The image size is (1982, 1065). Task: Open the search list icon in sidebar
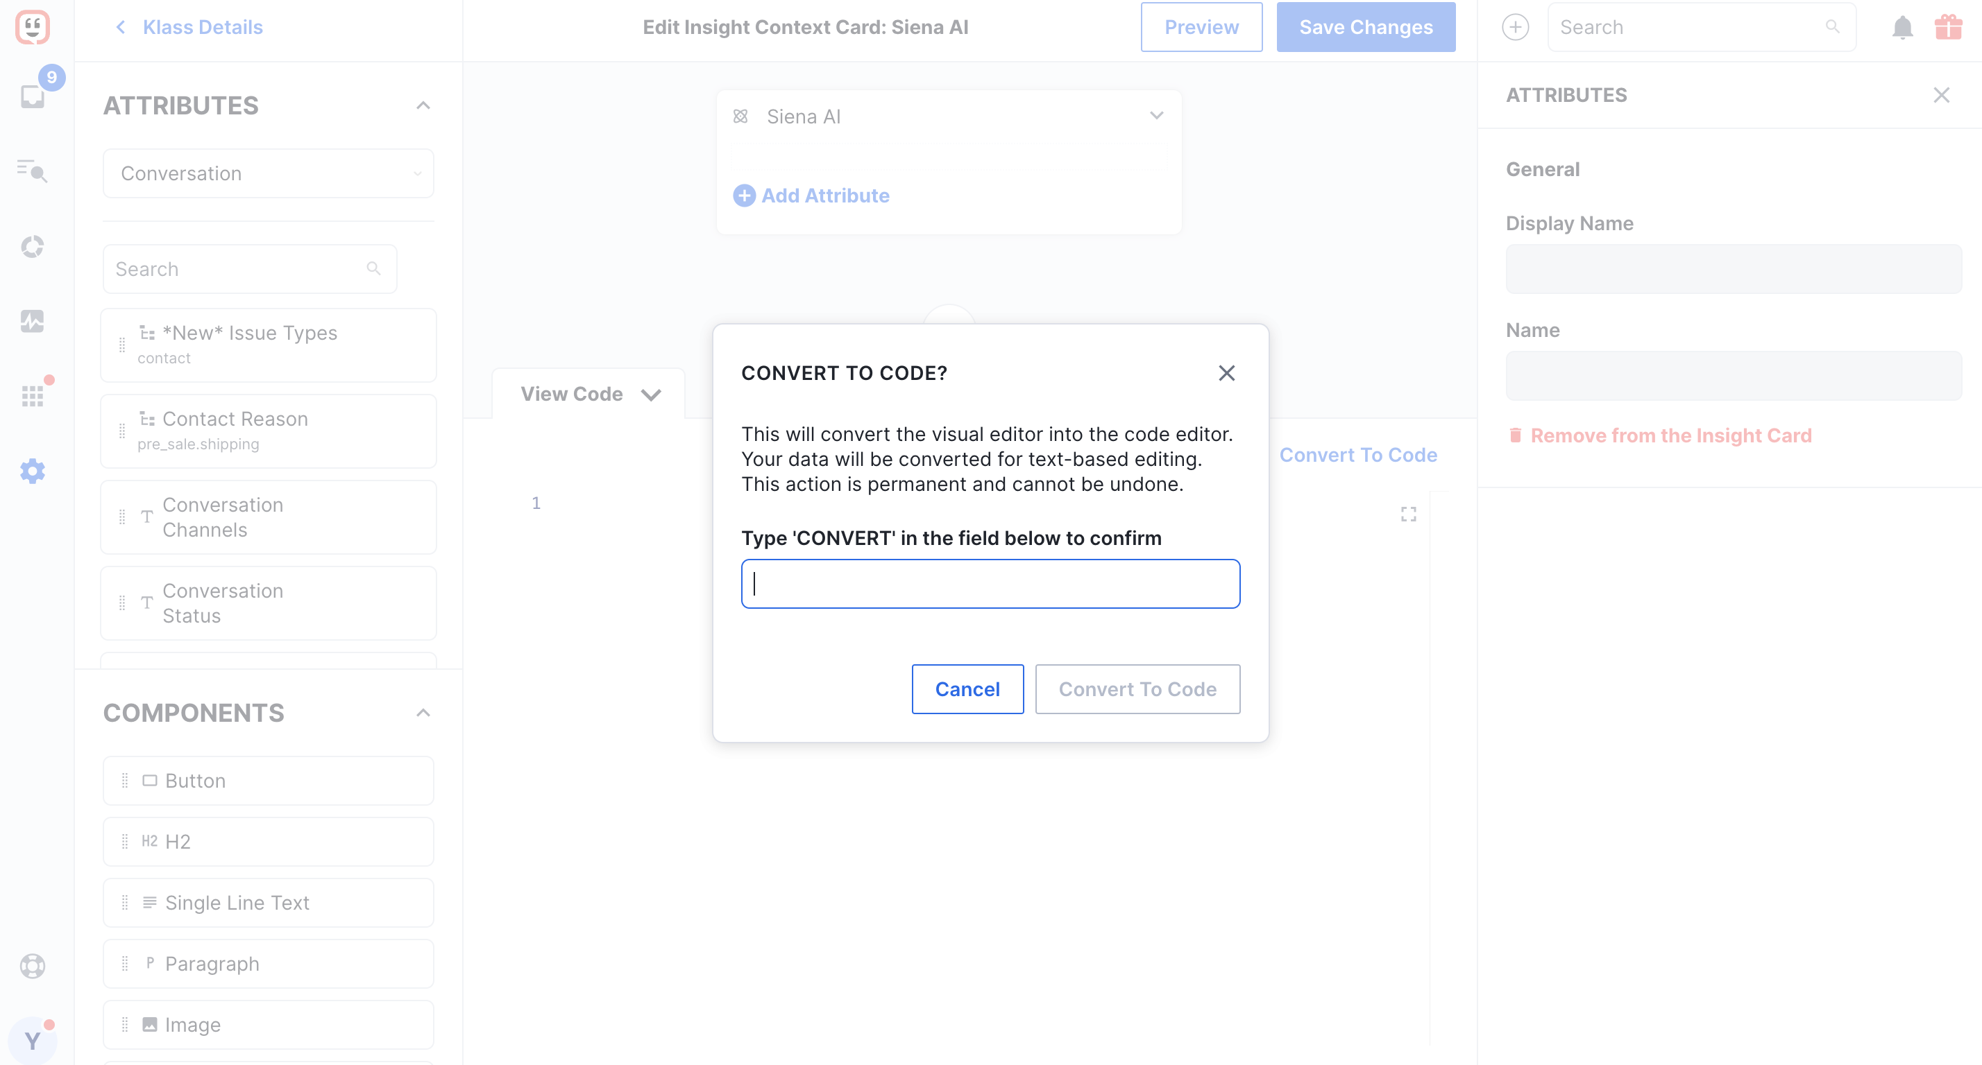[33, 171]
